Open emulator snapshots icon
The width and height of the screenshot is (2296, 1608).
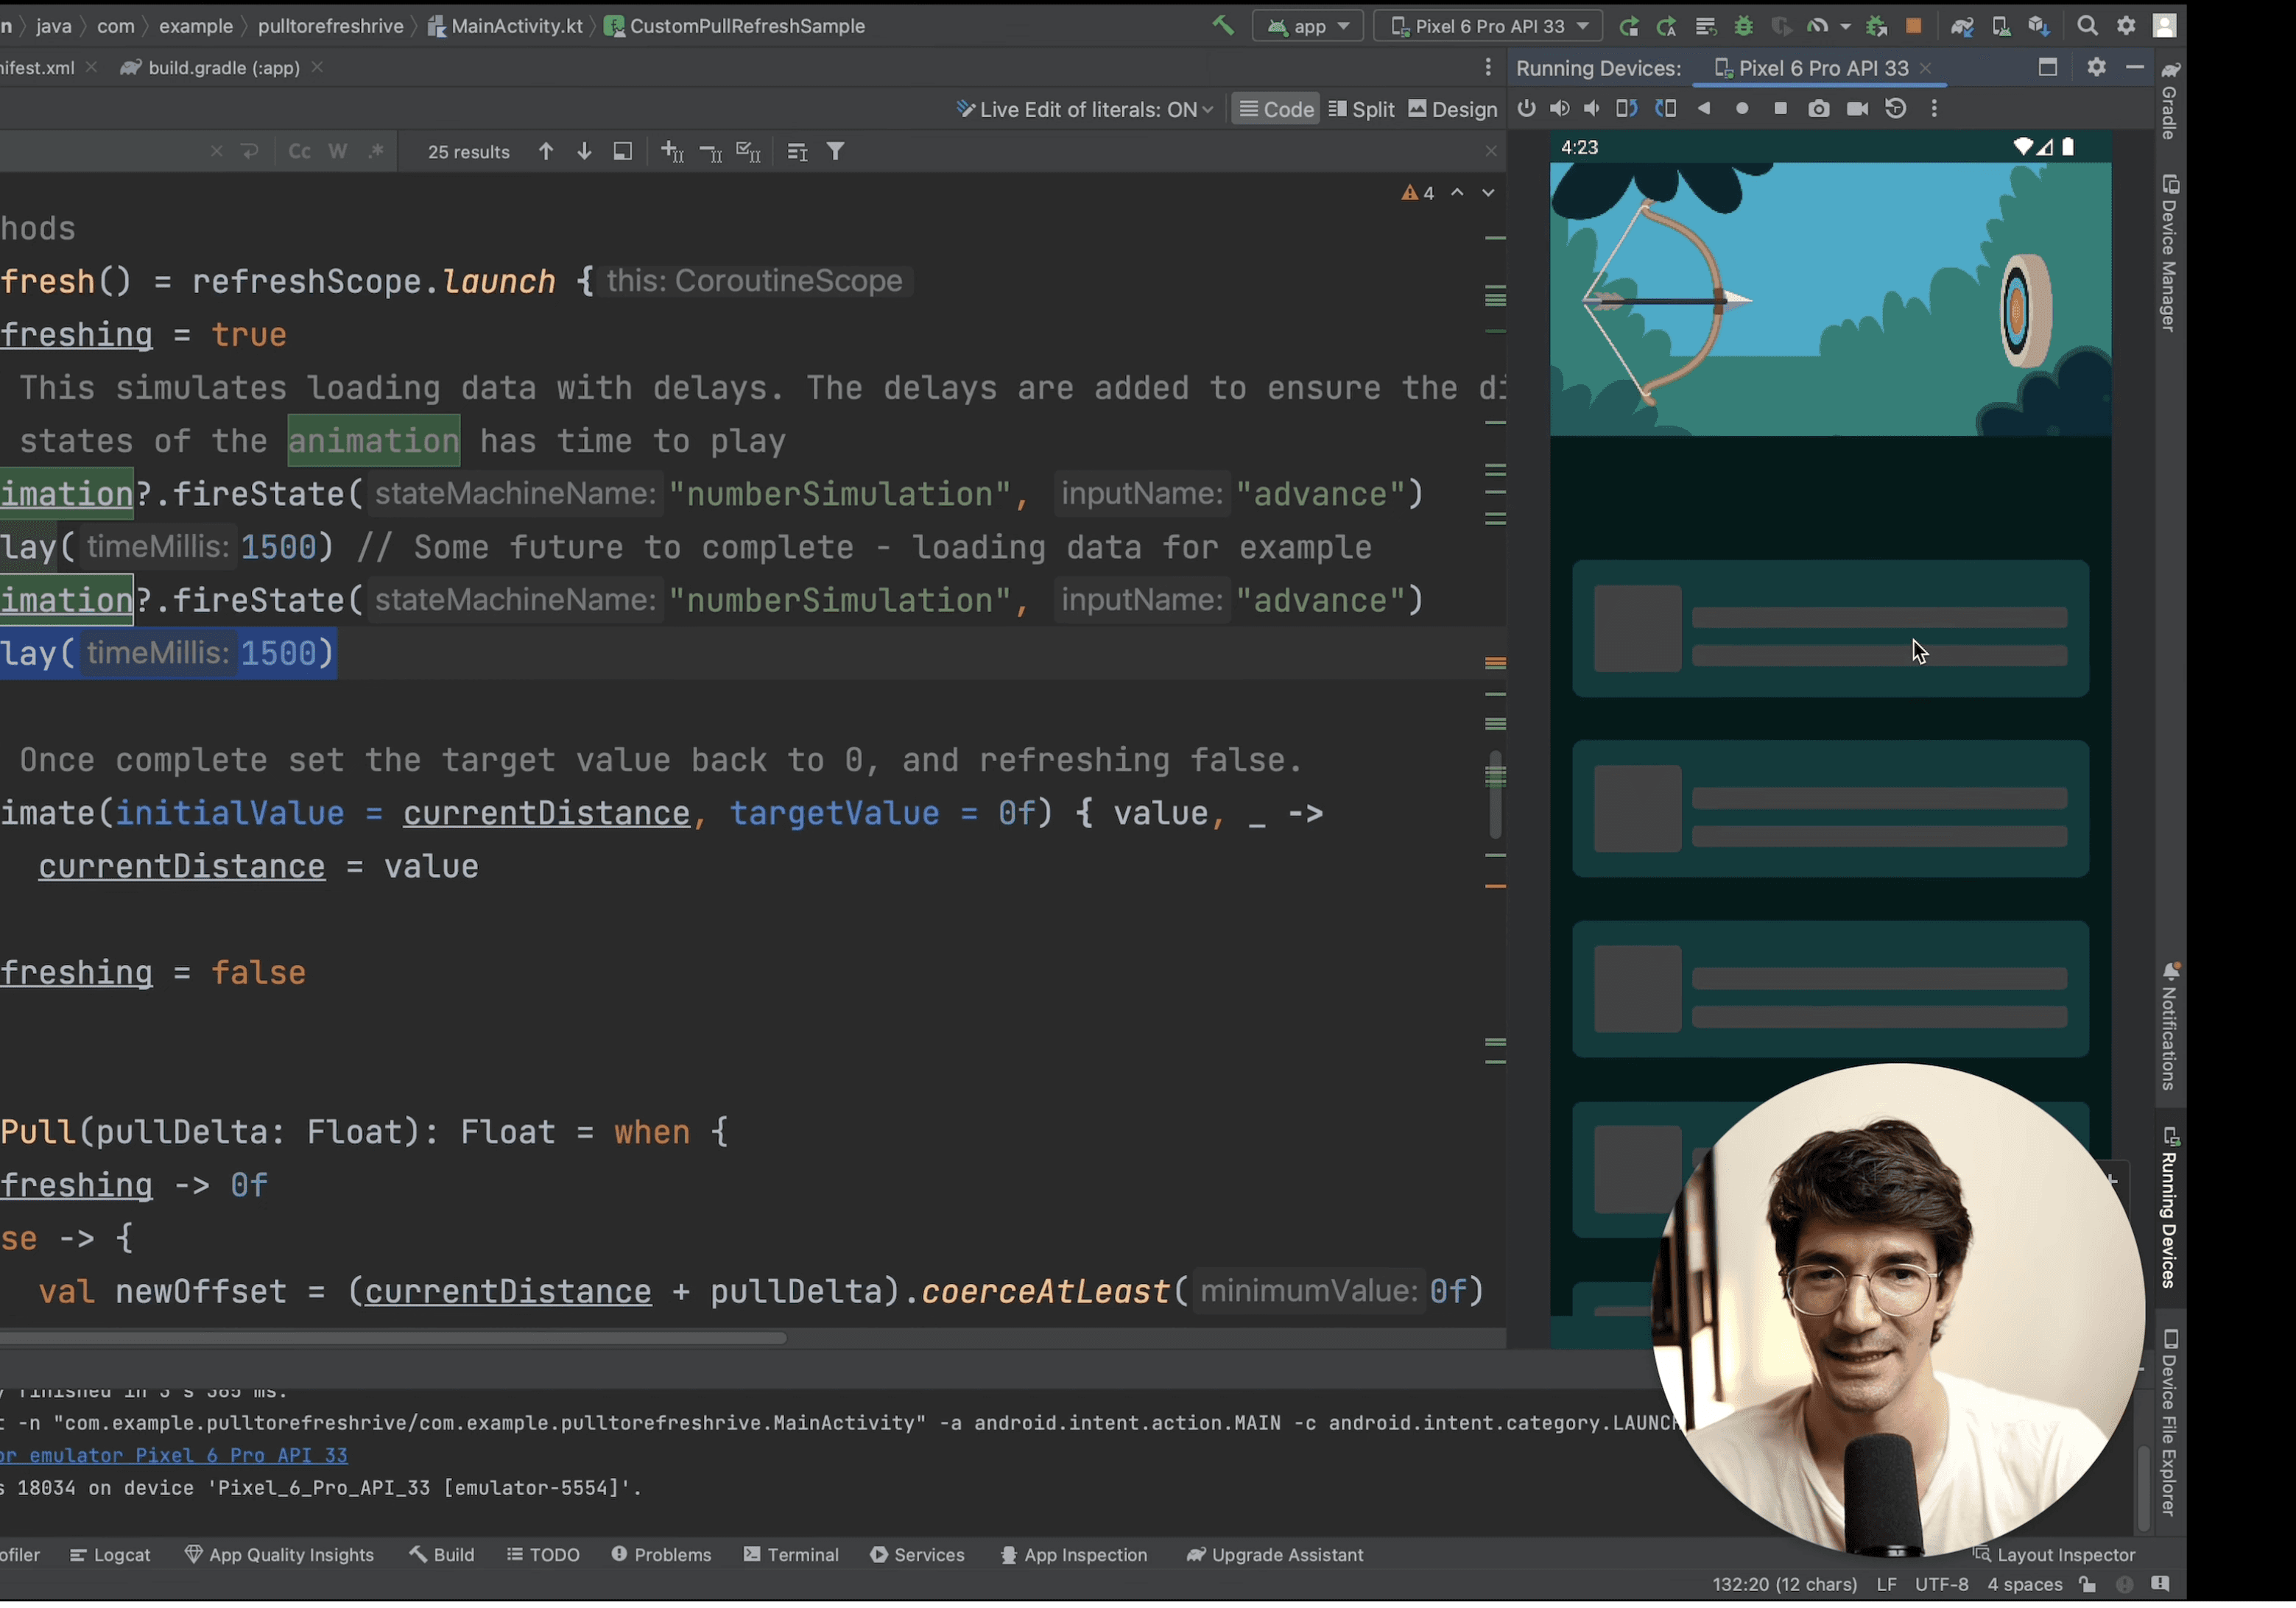click(x=1895, y=109)
